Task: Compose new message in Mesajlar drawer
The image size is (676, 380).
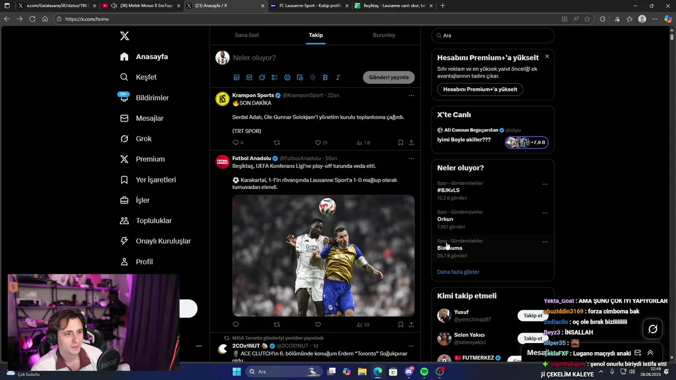Action: (x=637, y=353)
